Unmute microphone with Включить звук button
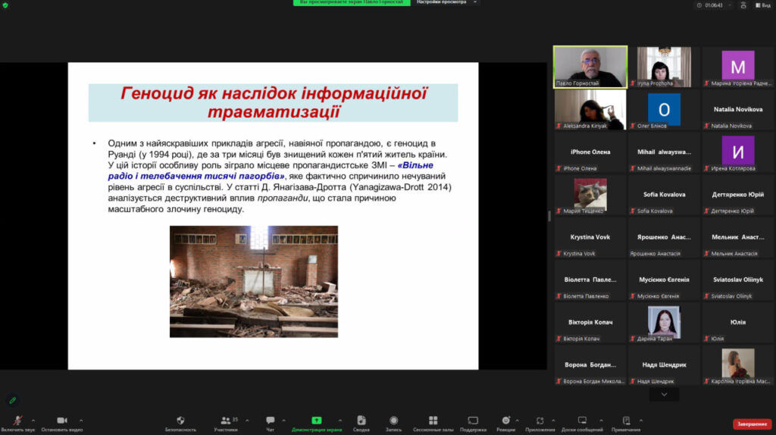This screenshot has width=776, height=435. tap(17, 421)
